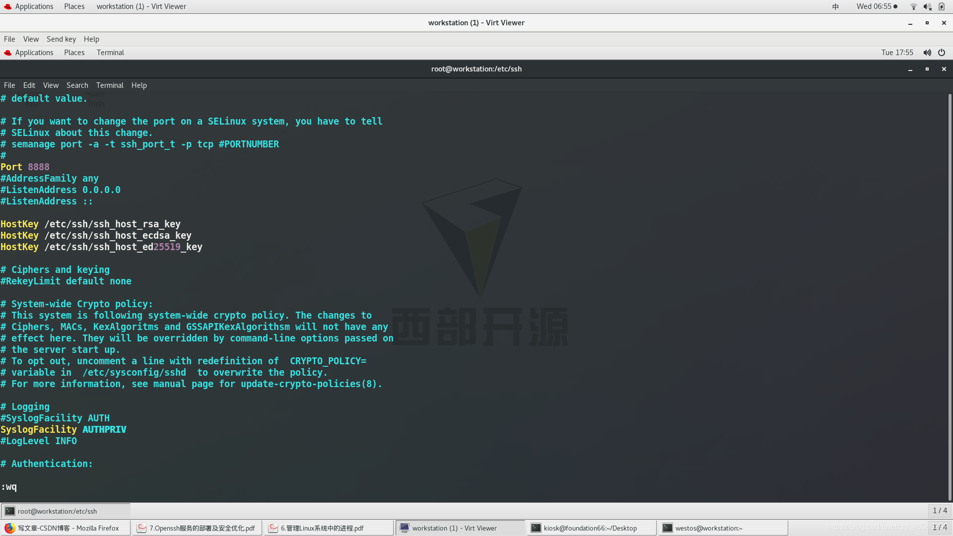This screenshot has height=536, width=953.
Task: Click the File menu in terminal
Action: click(x=10, y=84)
